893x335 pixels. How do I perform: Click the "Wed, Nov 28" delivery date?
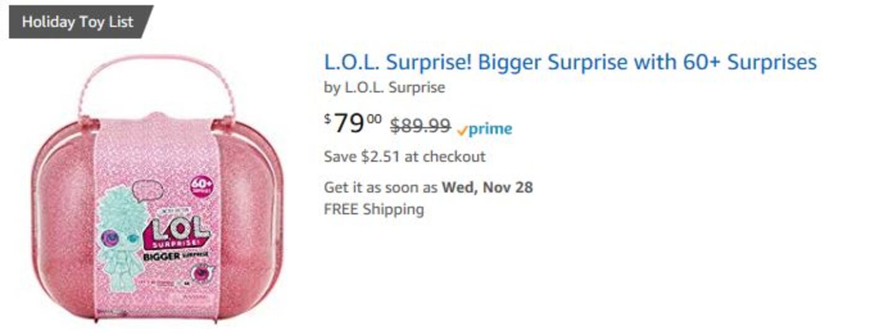pos(487,187)
